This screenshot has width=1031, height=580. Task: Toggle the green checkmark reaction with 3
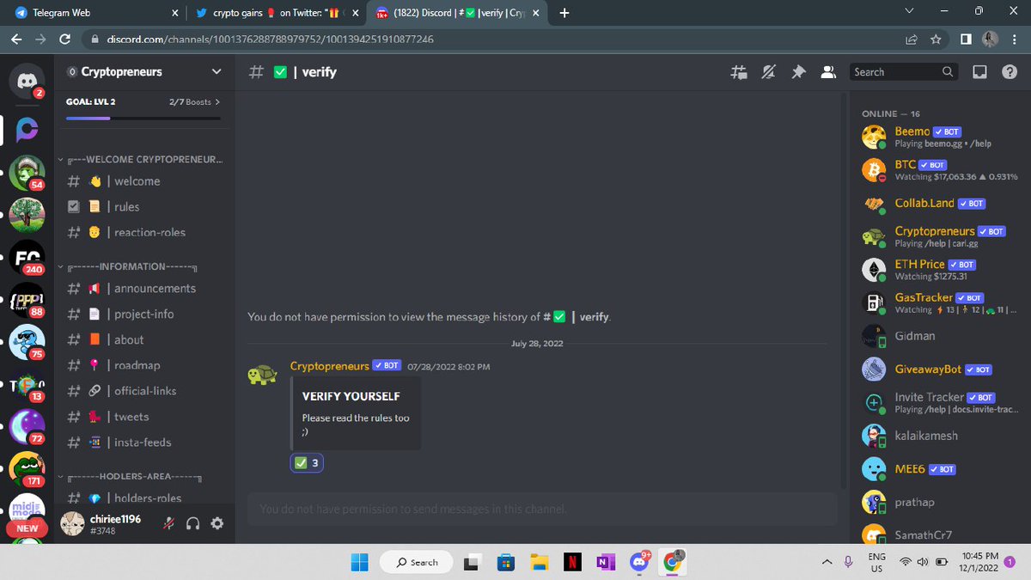[x=307, y=463]
